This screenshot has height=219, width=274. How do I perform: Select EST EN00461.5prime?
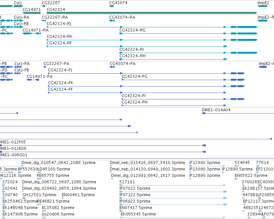coord(78,195)
